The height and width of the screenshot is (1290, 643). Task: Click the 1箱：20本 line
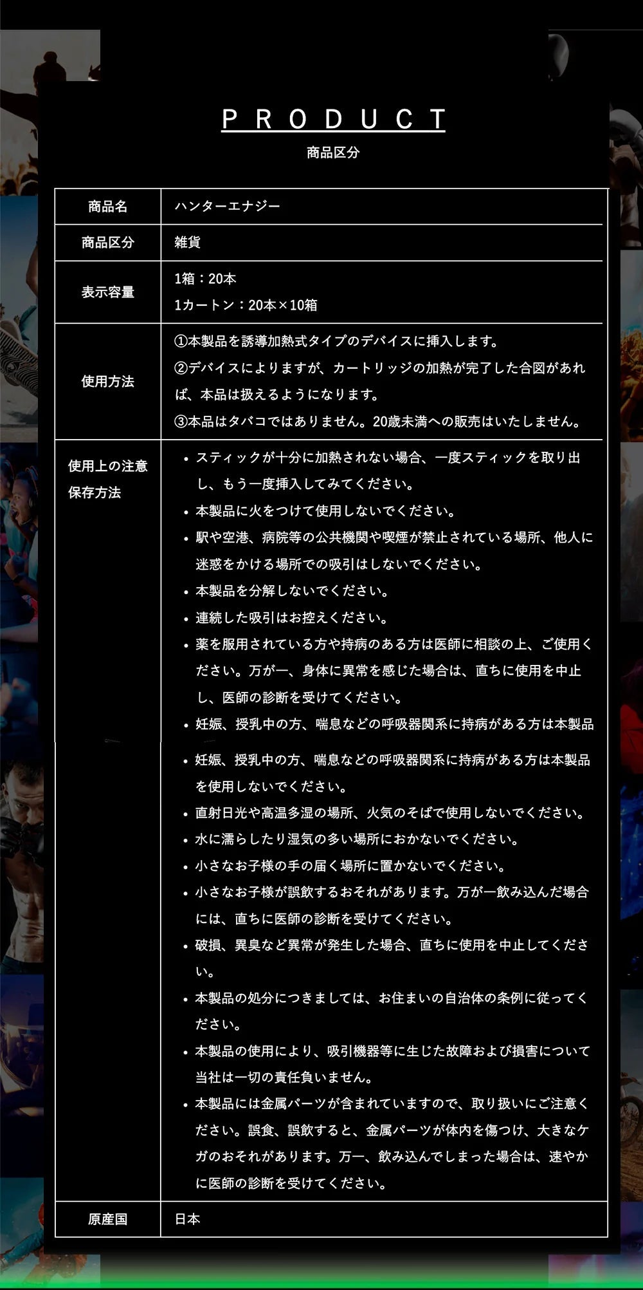205,279
